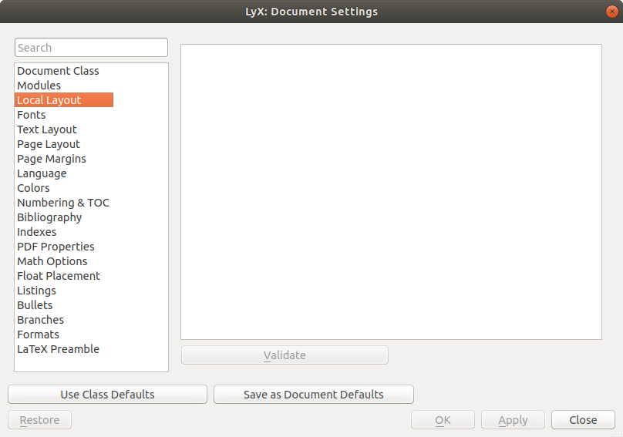The width and height of the screenshot is (623, 437).
Task: Select the Fonts category
Action: [x=32, y=115]
